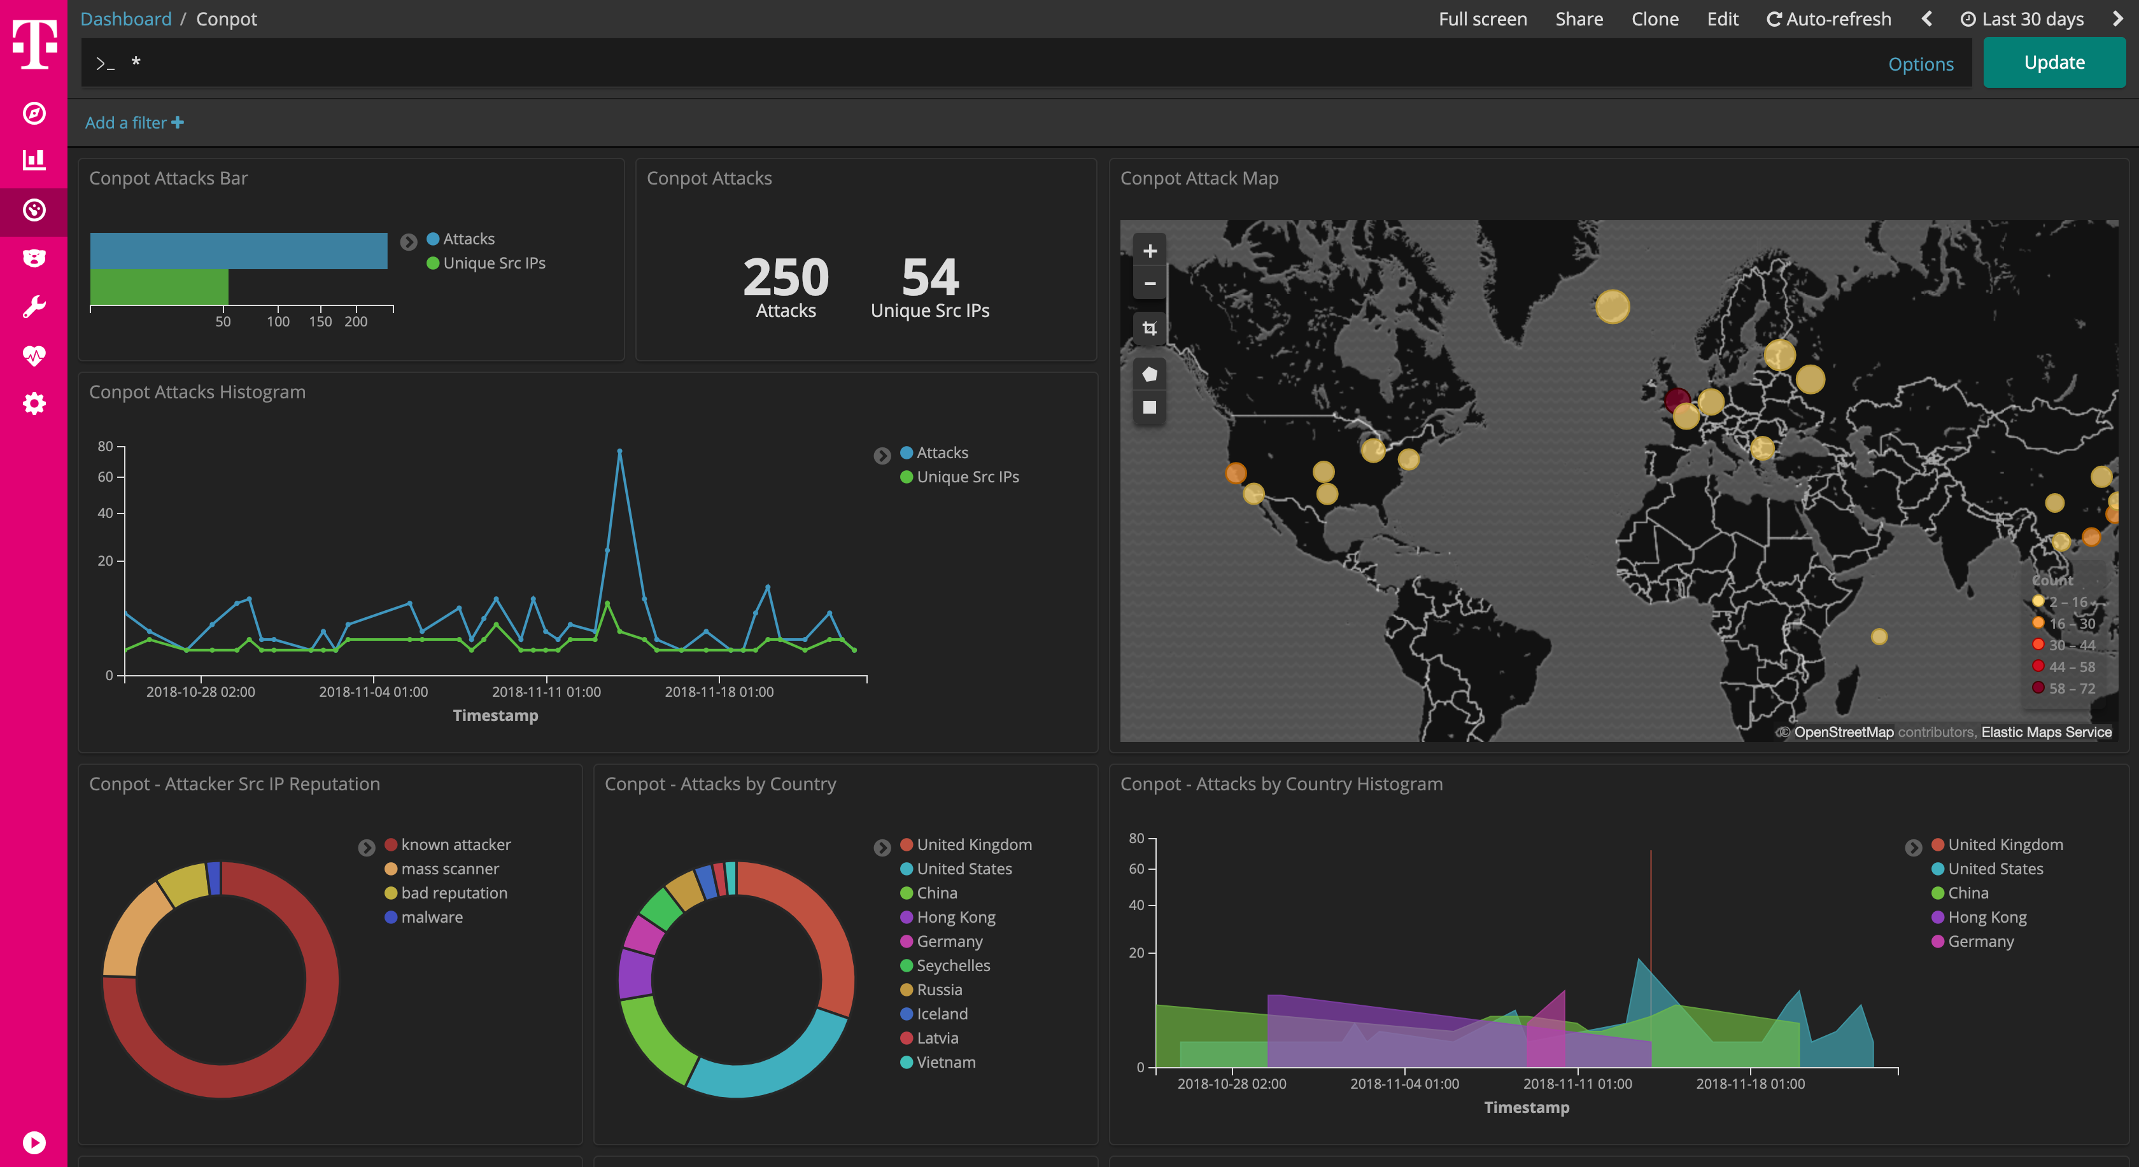Viewport: 2139px width, 1167px height.
Task: Open the Discover compass icon in sidebar
Action: [33, 115]
